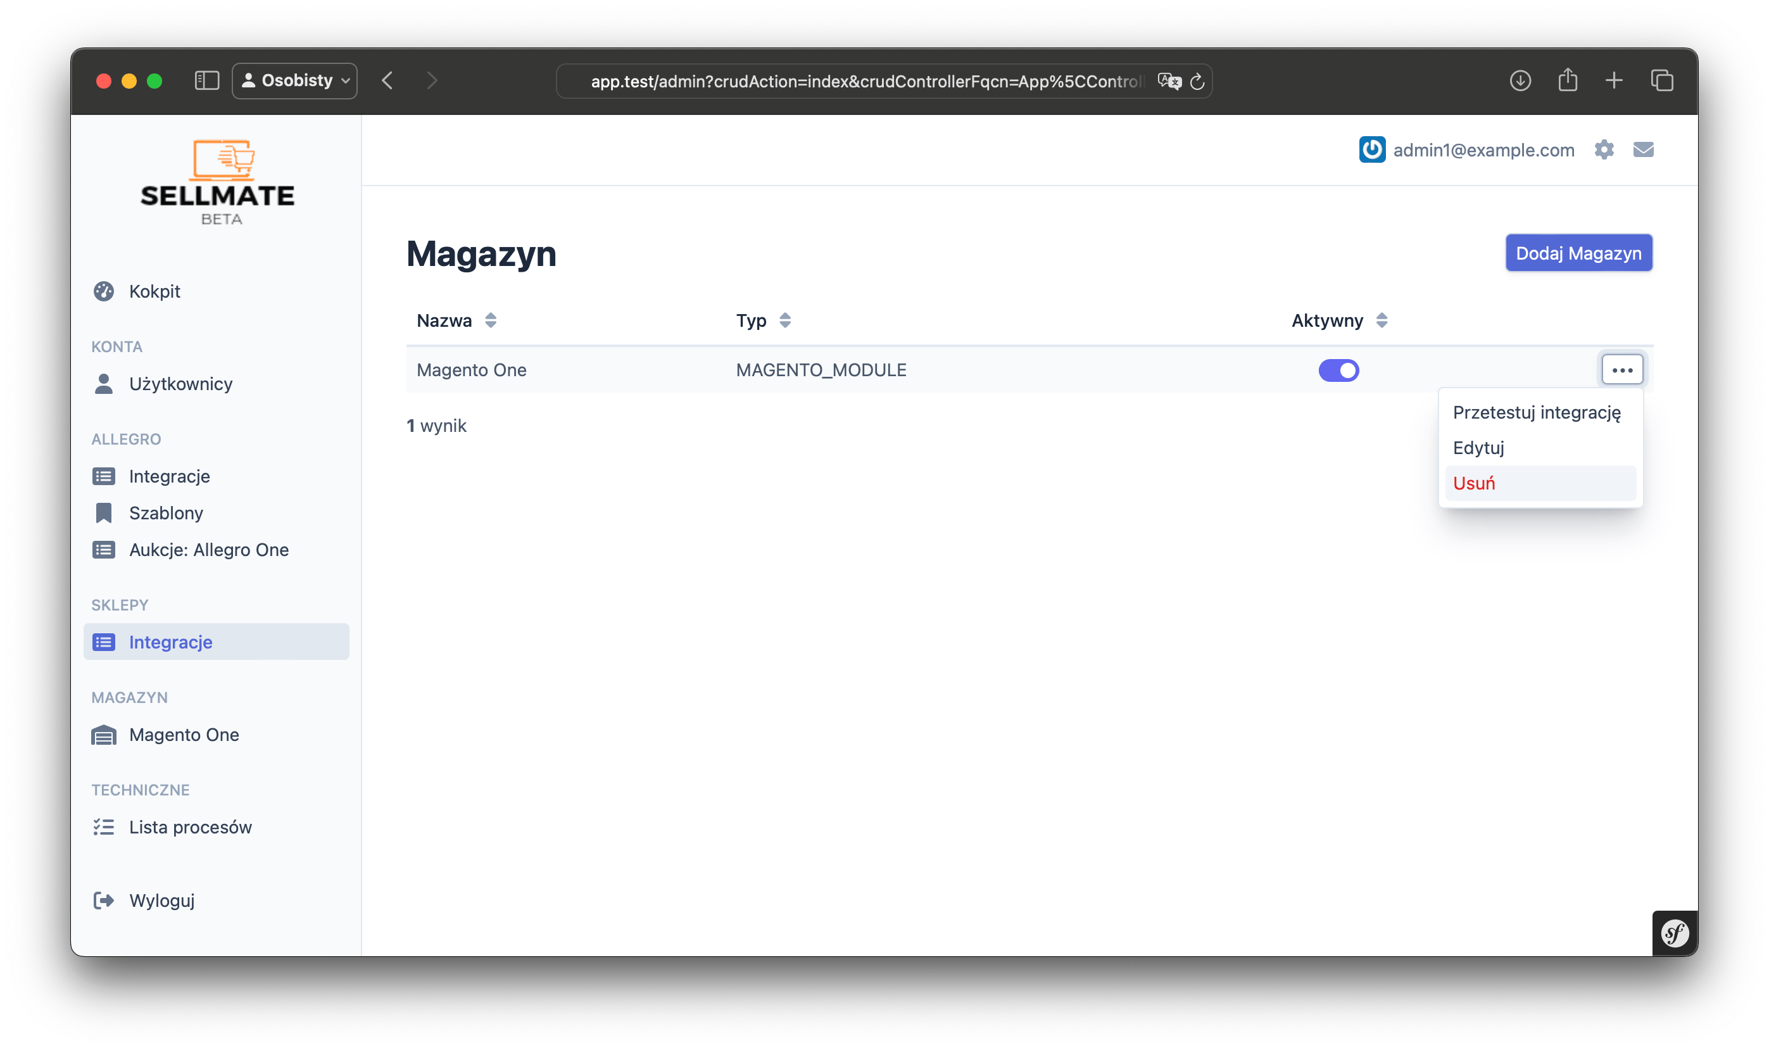Click the Użytkownicy user icon
The height and width of the screenshot is (1050, 1769).
click(104, 384)
